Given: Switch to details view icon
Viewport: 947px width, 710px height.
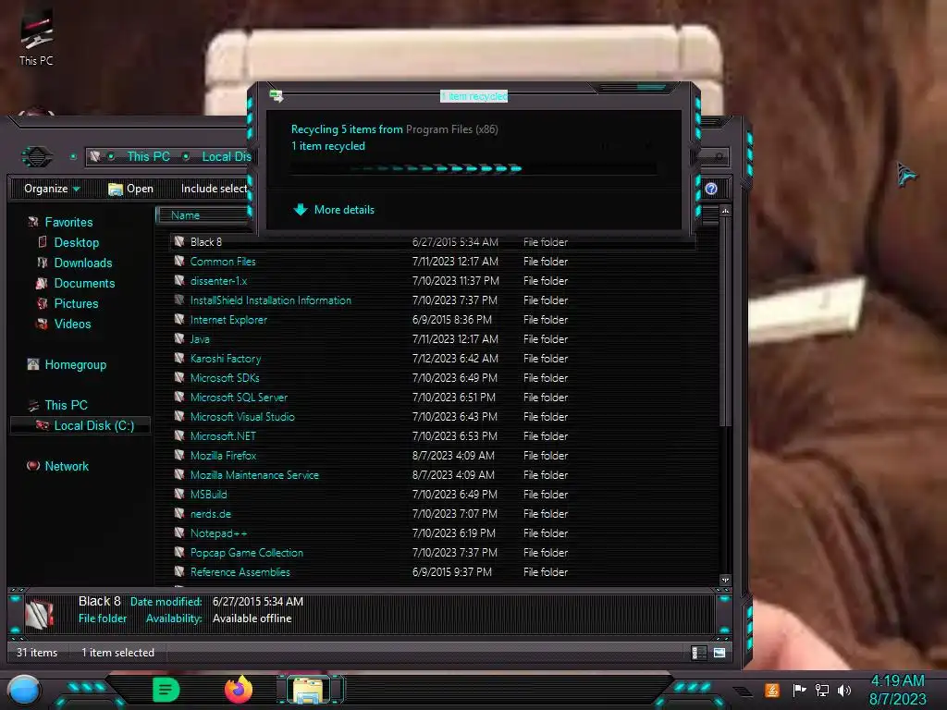Looking at the screenshot, I should [x=698, y=653].
